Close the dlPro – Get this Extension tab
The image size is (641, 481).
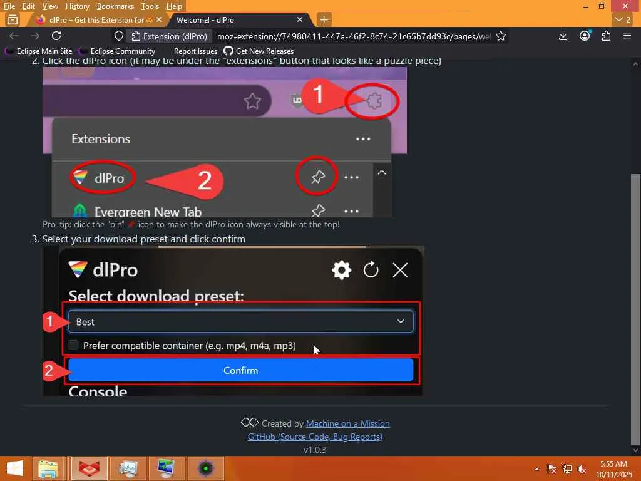point(159,19)
